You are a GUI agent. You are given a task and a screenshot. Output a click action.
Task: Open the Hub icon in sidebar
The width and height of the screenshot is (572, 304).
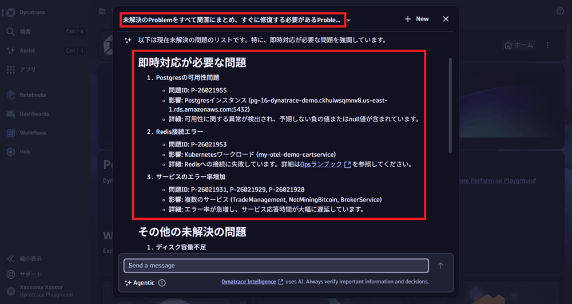10,152
